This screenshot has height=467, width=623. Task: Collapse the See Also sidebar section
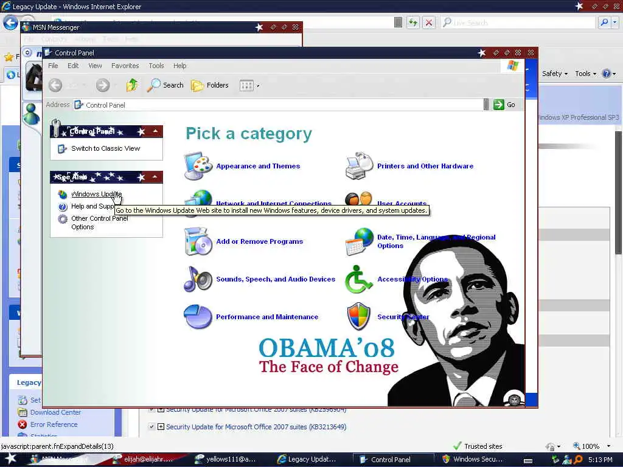(155, 177)
